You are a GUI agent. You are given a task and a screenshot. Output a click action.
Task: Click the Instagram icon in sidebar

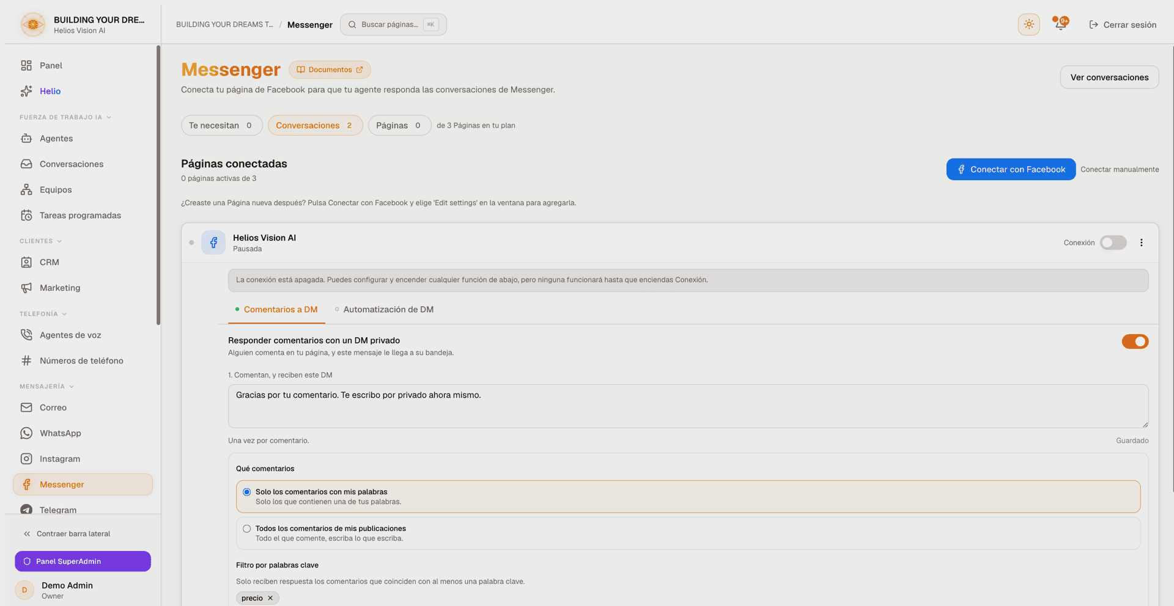pos(26,459)
